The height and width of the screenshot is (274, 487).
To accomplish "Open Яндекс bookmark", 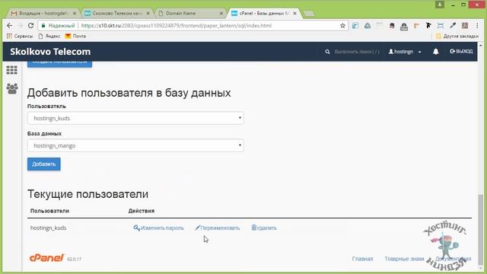I will (x=49, y=36).
